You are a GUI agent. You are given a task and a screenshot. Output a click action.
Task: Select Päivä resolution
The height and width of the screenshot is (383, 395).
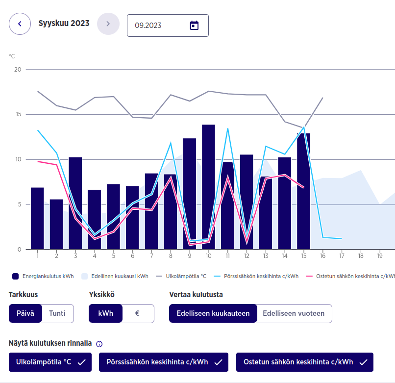(x=25, y=313)
